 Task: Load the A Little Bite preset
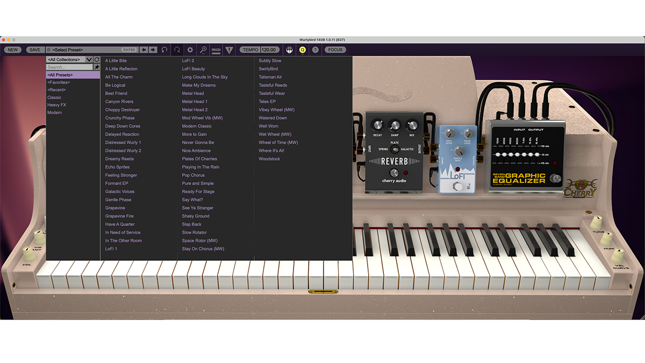click(x=116, y=61)
